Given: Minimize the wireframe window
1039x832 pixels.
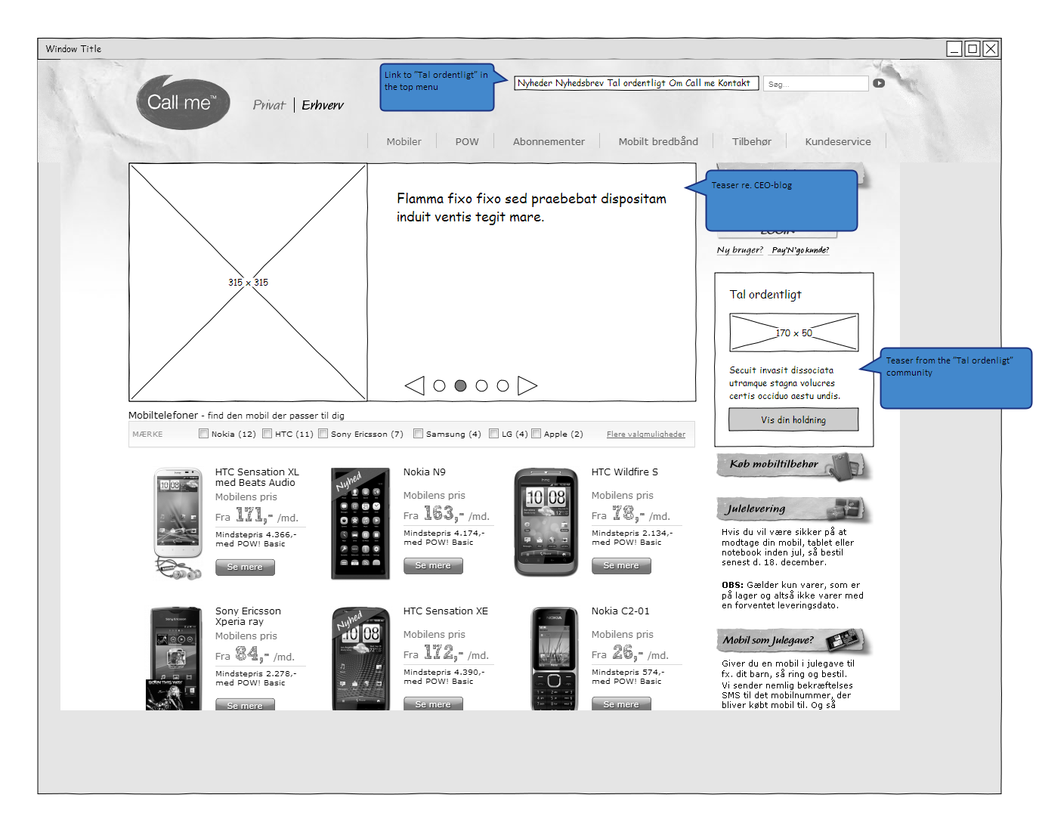Looking at the screenshot, I should (x=954, y=49).
